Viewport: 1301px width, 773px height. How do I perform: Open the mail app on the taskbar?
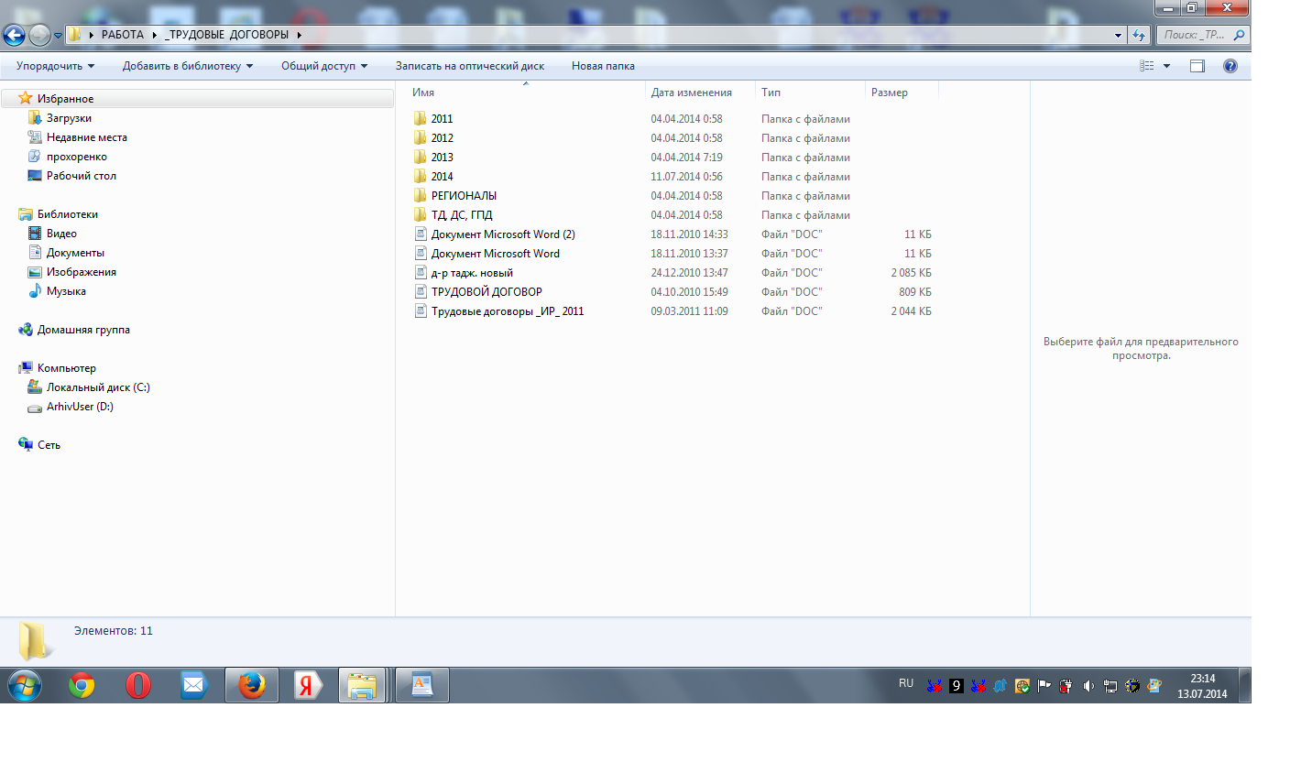tap(194, 685)
